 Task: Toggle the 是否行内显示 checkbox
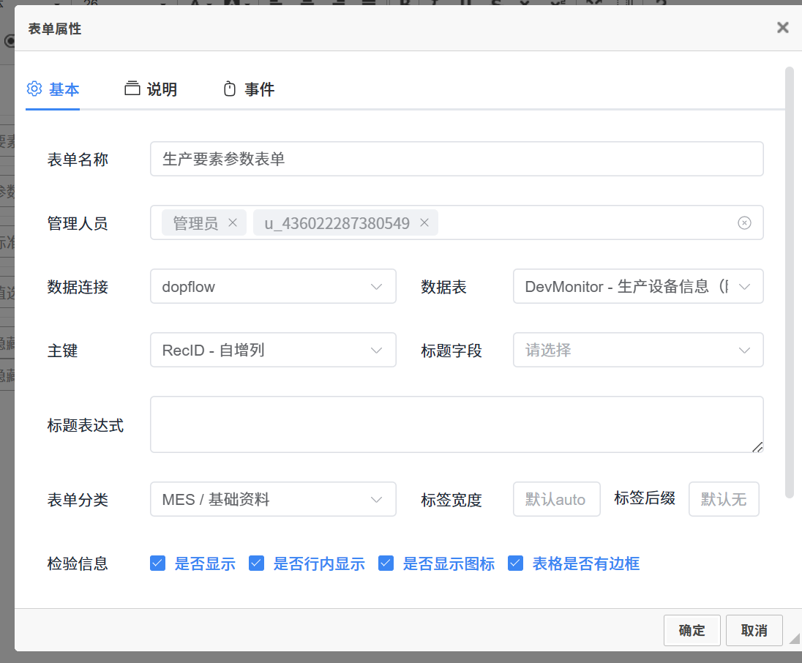pos(256,563)
